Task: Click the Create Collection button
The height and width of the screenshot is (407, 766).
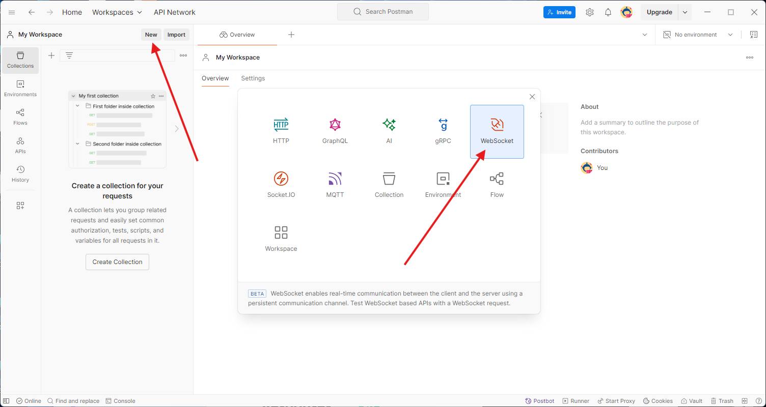Action: [x=117, y=262]
